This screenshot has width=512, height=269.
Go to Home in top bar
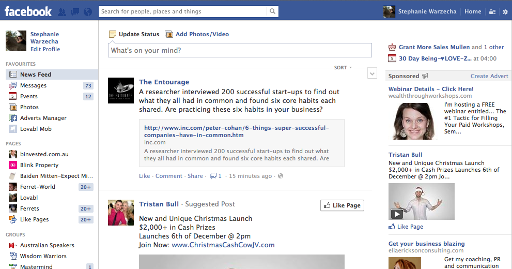(473, 11)
